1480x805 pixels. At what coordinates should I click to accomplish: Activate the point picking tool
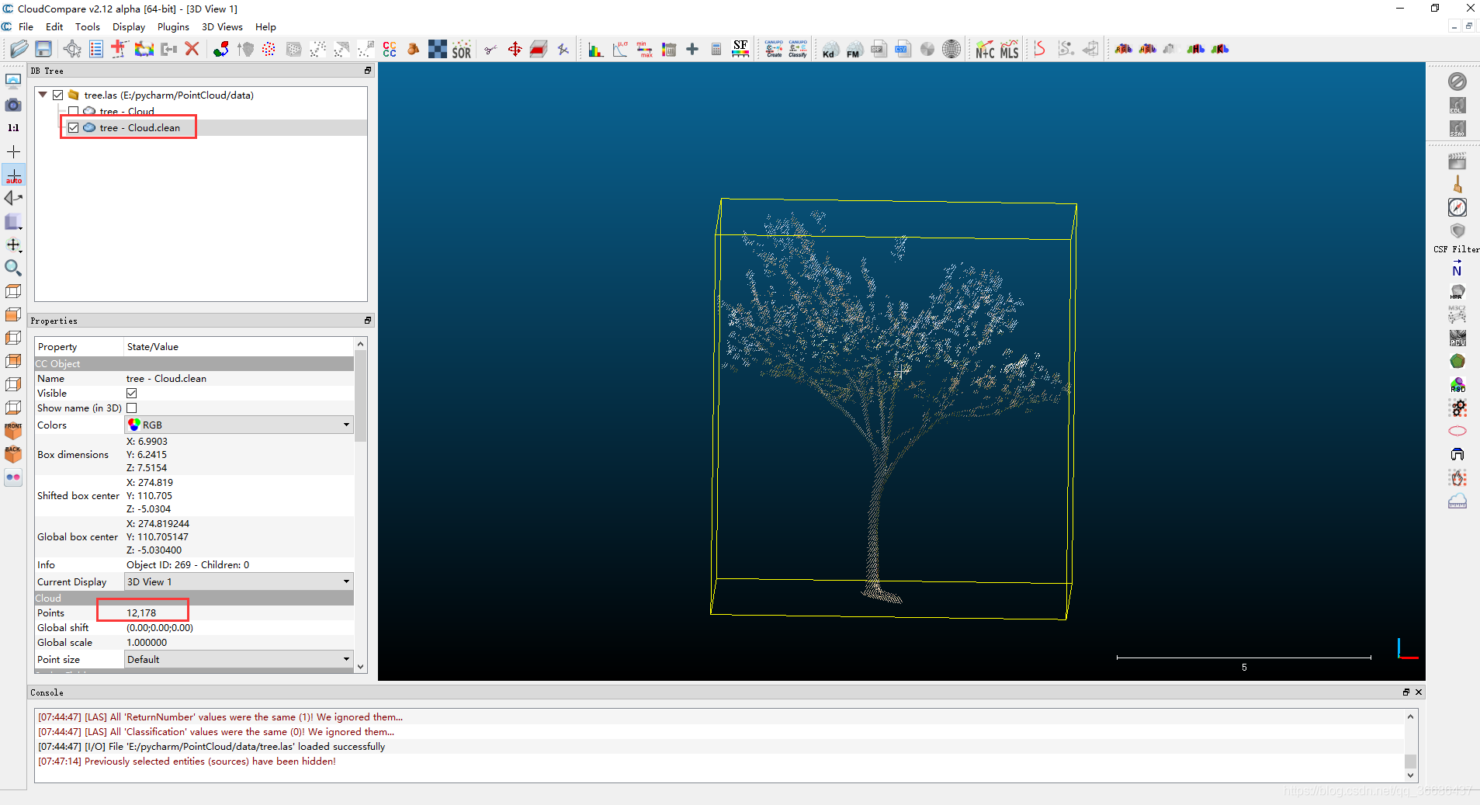click(x=72, y=49)
